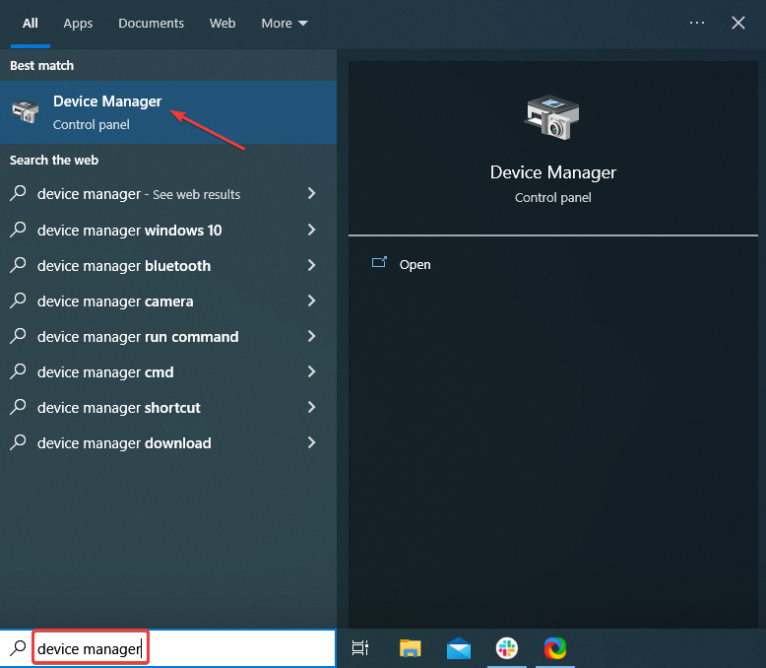Screen dimensions: 766x668
Task: Select the Web filter tab
Action: [223, 23]
